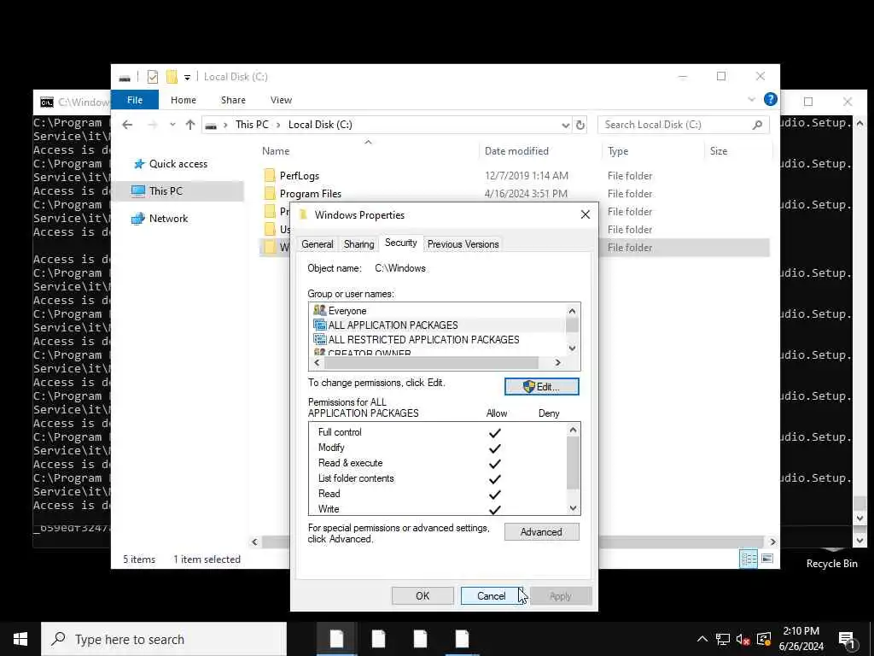This screenshot has width=874, height=656.
Task: Click the forward navigation arrow
Action: tap(152, 125)
